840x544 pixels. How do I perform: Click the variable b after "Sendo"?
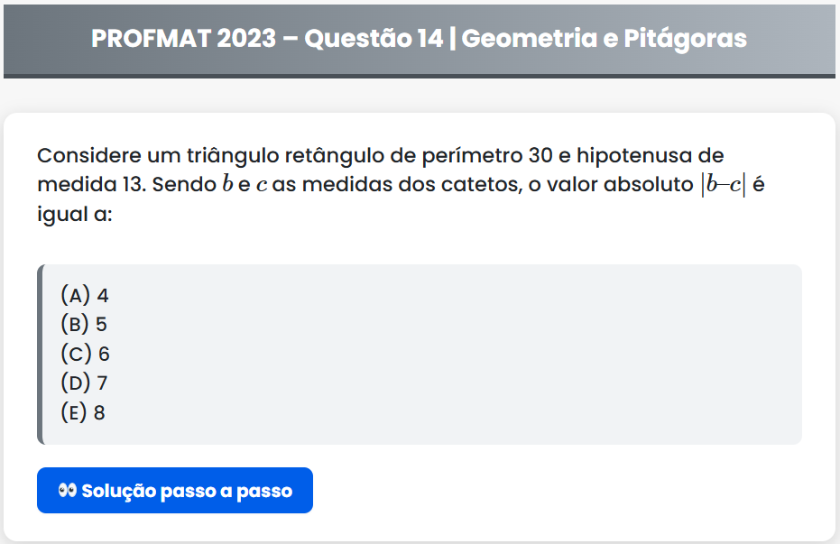226,185
